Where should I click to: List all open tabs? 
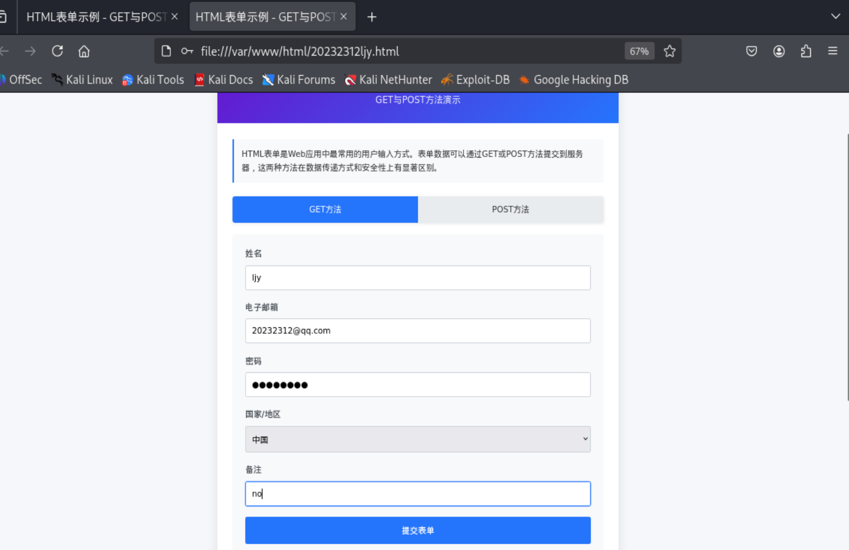[835, 16]
